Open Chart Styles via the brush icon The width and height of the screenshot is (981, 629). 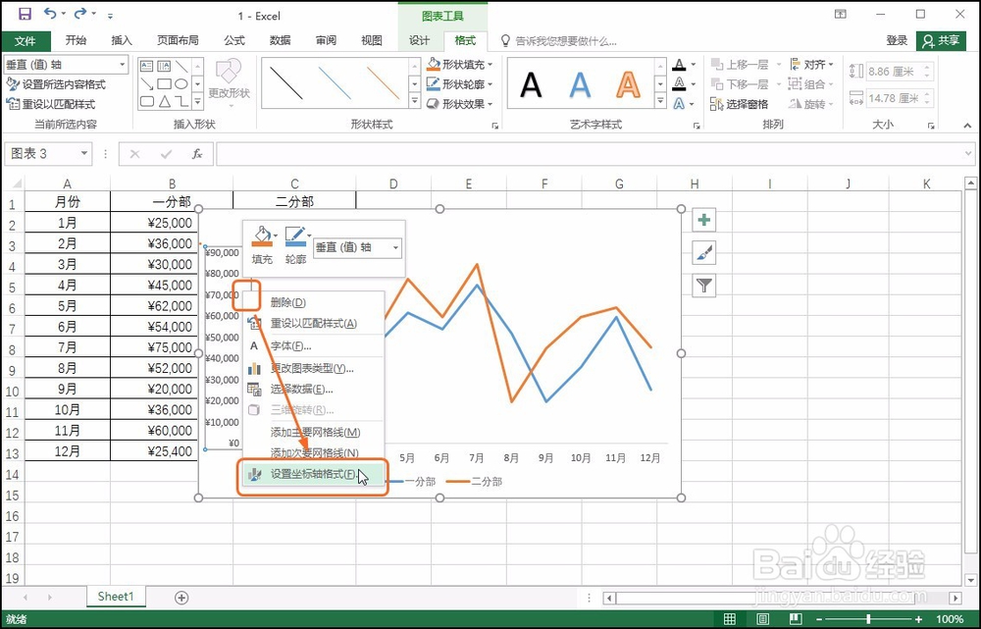point(703,253)
